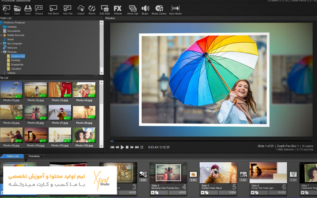Screen dimensions: 317x198
Task: Open the Snapshots folder
Action: (17, 65)
